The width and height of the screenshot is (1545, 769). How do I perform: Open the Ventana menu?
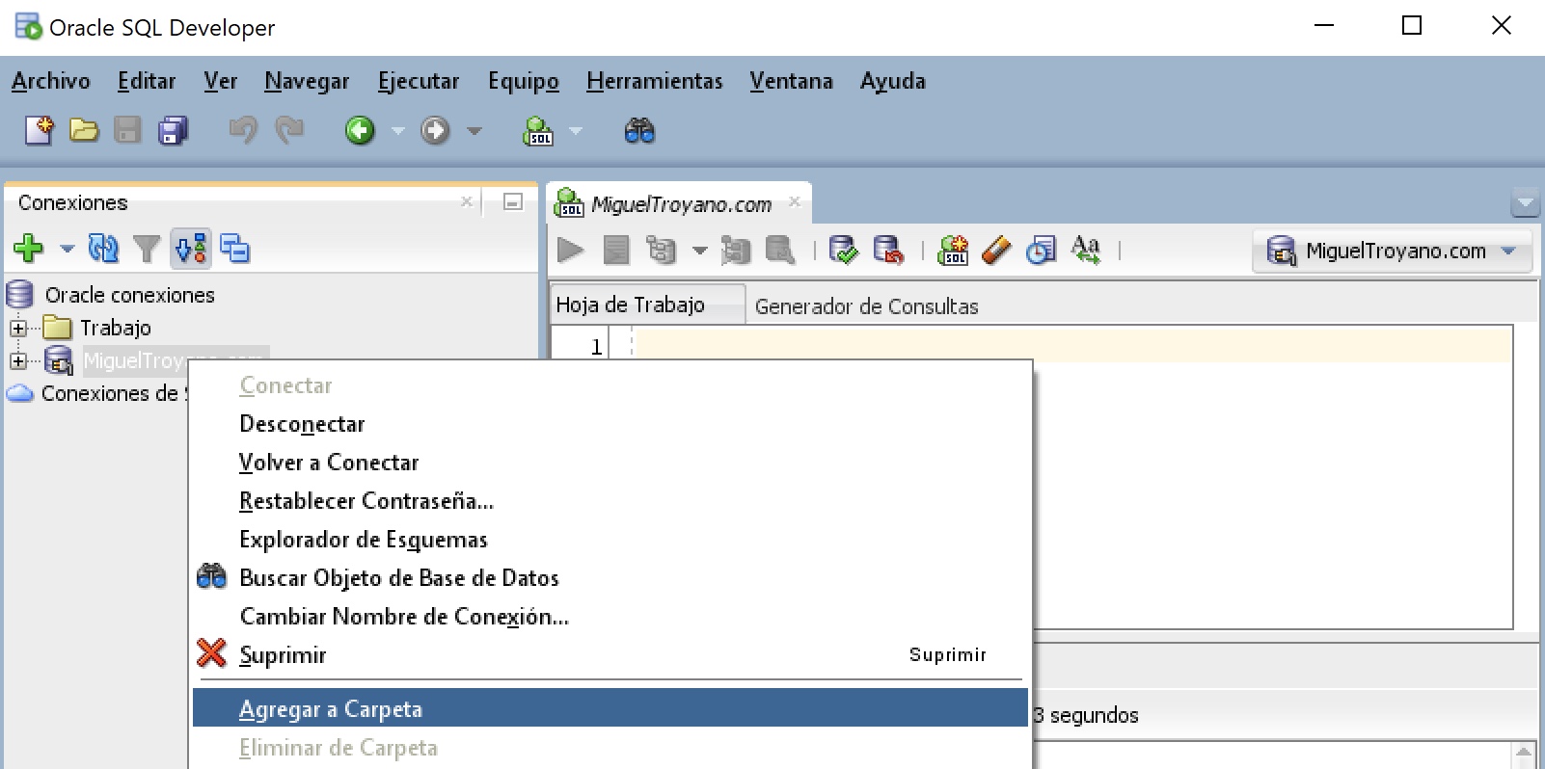(x=791, y=81)
